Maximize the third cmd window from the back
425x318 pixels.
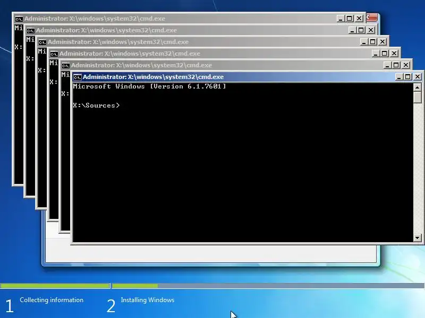[x=373, y=42]
